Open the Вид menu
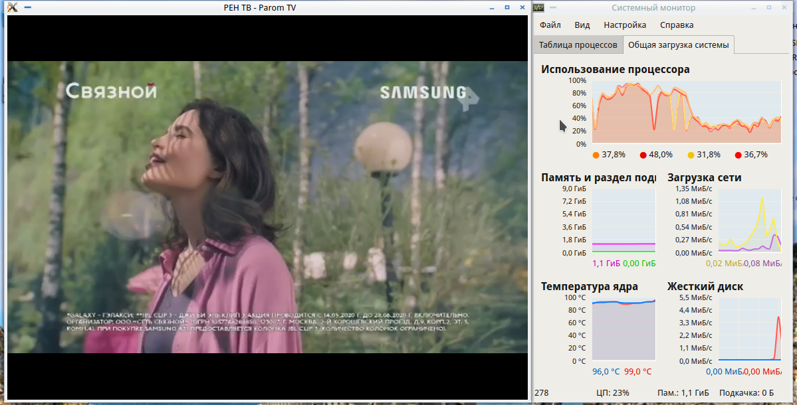797x405 pixels. pyautogui.click(x=582, y=25)
